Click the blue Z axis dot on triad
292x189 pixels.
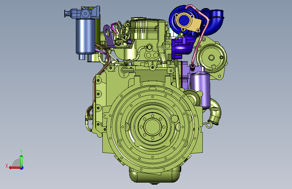click(22, 168)
